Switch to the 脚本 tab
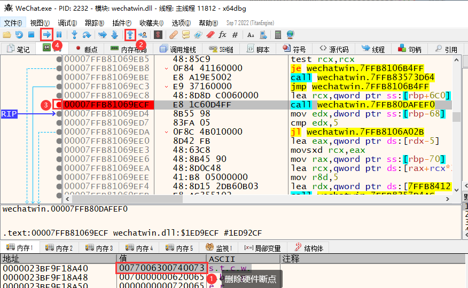Image resolution: width=468 pixels, height=288 pixels. pyautogui.click(x=258, y=49)
